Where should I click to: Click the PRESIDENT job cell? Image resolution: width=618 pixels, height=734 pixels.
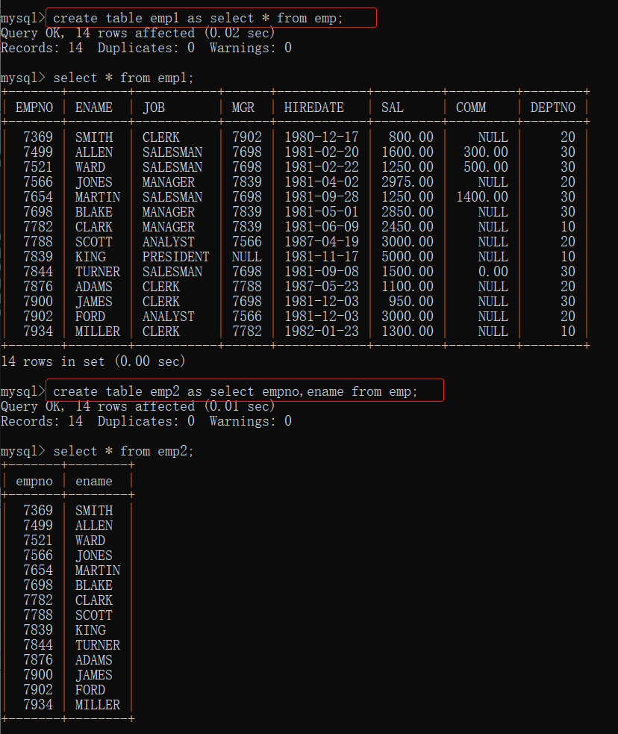pos(176,257)
